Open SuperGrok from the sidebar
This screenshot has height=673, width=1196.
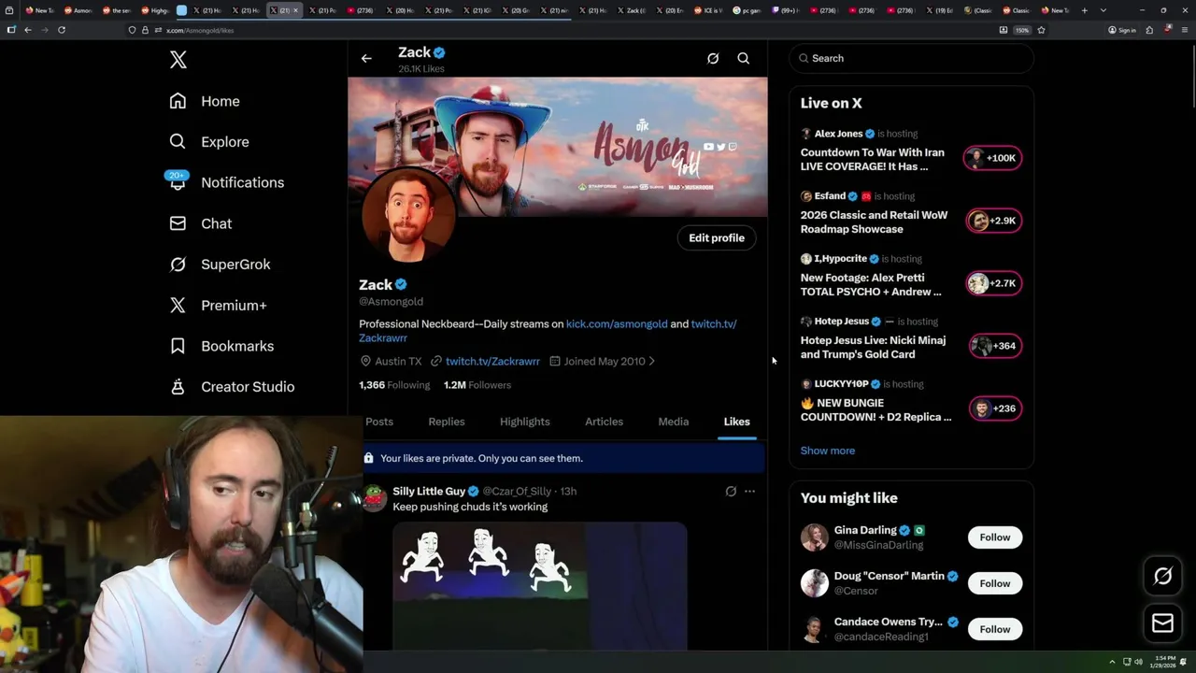pos(221,265)
